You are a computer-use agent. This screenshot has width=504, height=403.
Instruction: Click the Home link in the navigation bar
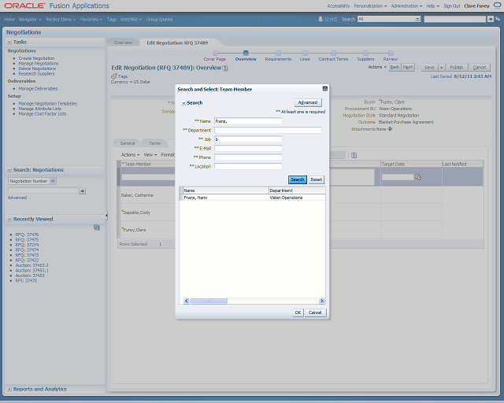(x=9, y=19)
